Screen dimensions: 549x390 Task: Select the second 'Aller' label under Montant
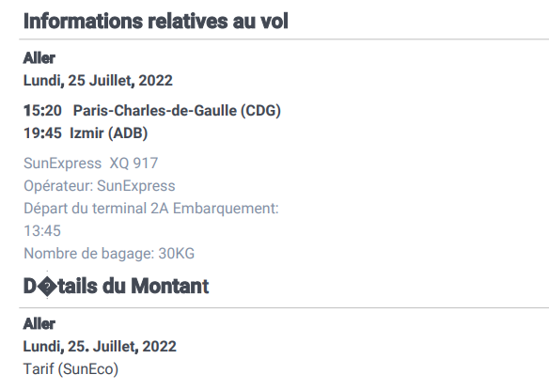click(39, 324)
